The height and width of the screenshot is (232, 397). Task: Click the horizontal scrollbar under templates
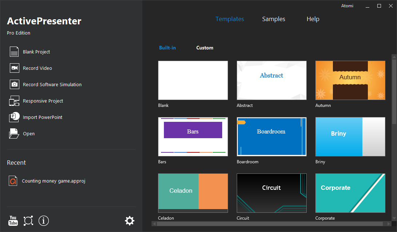click(270, 224)
